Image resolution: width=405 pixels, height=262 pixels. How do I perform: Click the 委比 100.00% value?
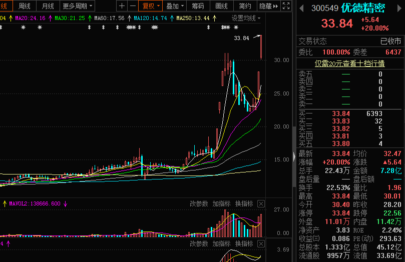coord(336,52)
